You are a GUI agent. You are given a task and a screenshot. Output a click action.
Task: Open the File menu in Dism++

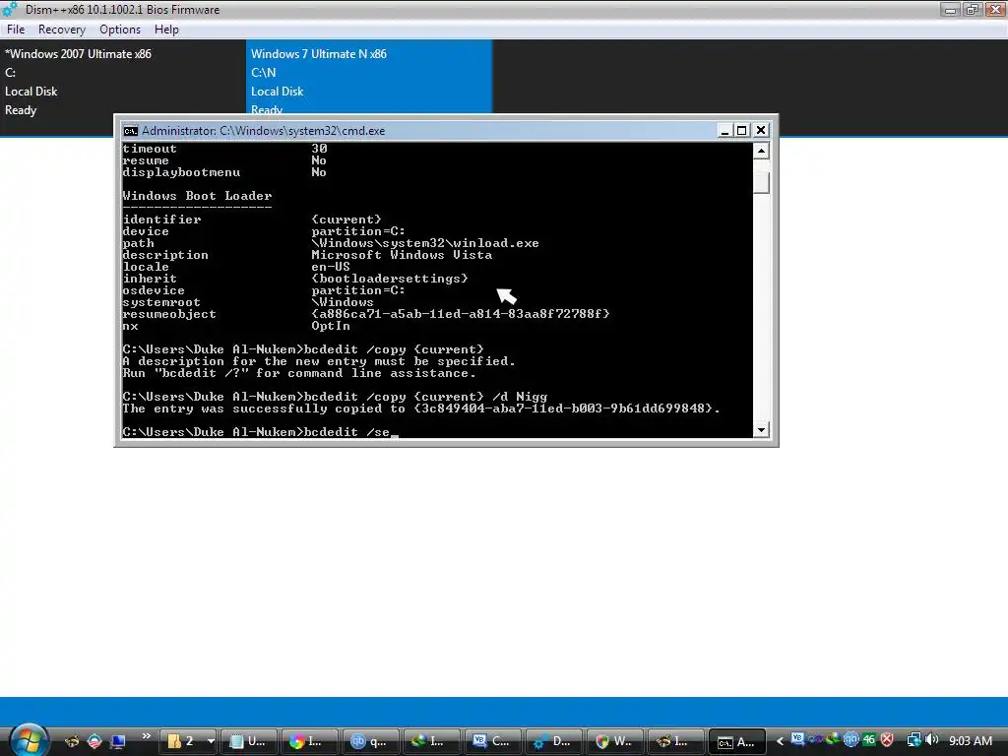(16, 30)
